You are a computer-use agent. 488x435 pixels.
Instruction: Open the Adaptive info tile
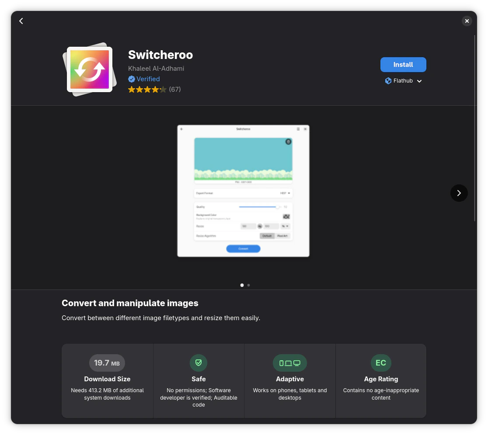pos(290,380)
